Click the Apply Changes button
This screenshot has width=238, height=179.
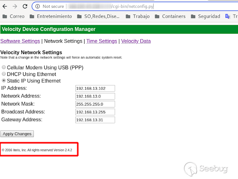tap(17, 134)
